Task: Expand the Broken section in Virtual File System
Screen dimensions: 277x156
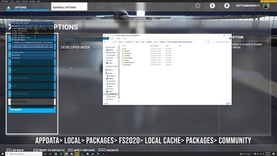Action: pos(13,58)
